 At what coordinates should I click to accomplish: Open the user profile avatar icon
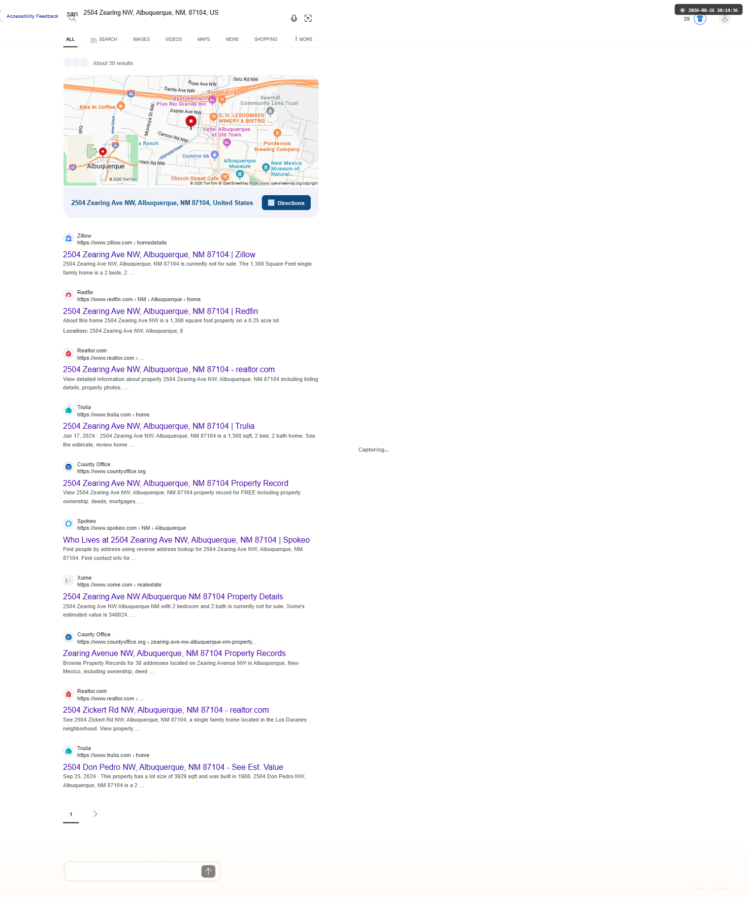point(724,19)
